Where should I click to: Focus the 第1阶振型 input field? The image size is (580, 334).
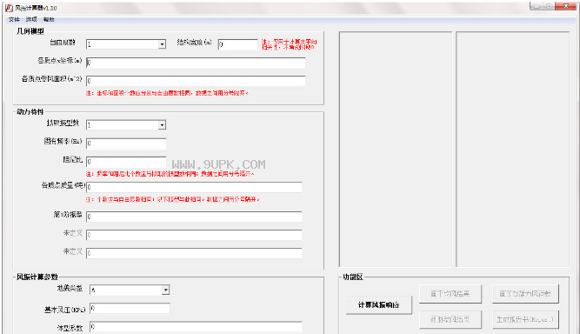(194, 217)
